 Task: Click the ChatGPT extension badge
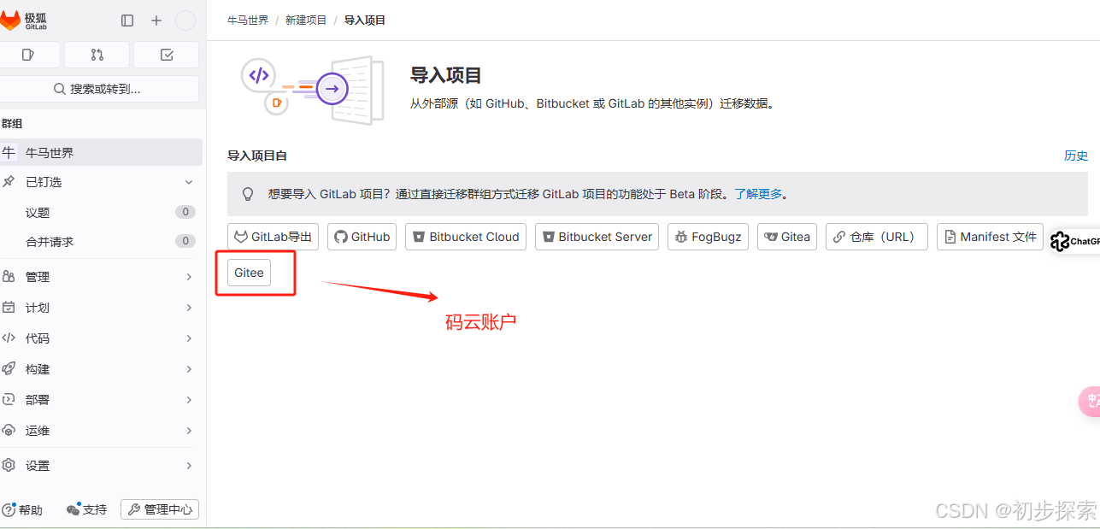point(1075,242)
